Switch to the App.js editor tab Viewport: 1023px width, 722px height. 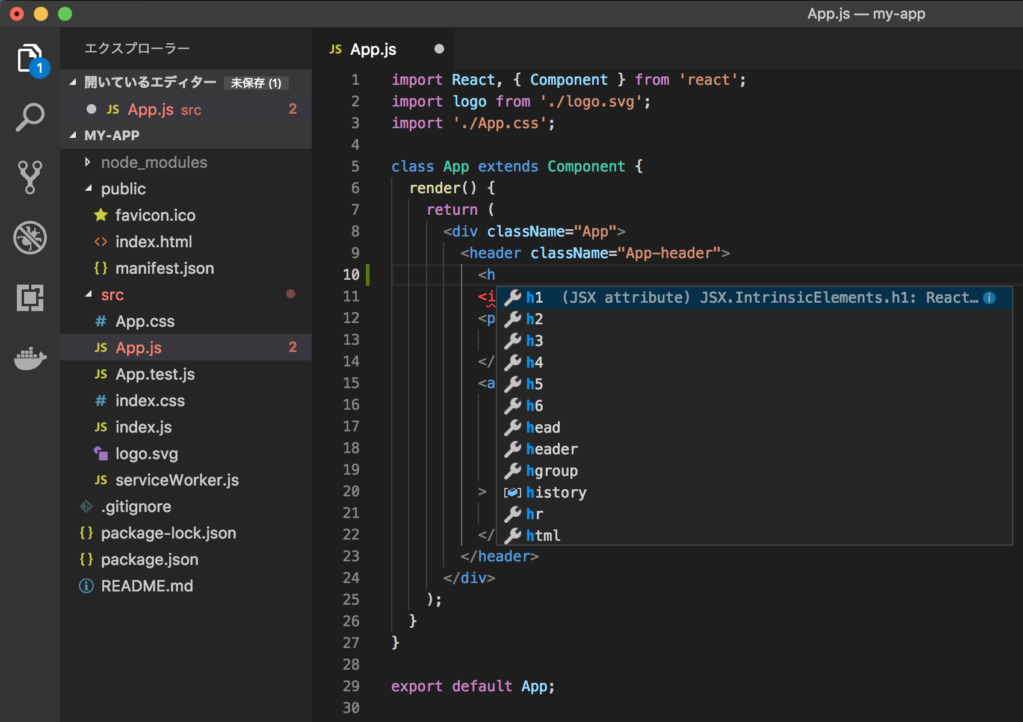(373, 49)
